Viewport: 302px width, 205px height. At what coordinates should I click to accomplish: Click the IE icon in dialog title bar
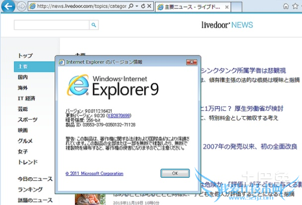62,62
